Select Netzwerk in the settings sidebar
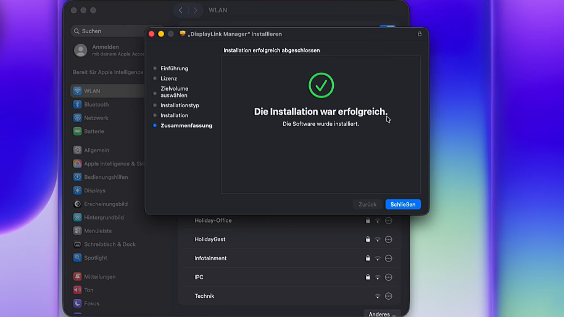Viewport: 564px width, 317px height. [x=96, y=118]
